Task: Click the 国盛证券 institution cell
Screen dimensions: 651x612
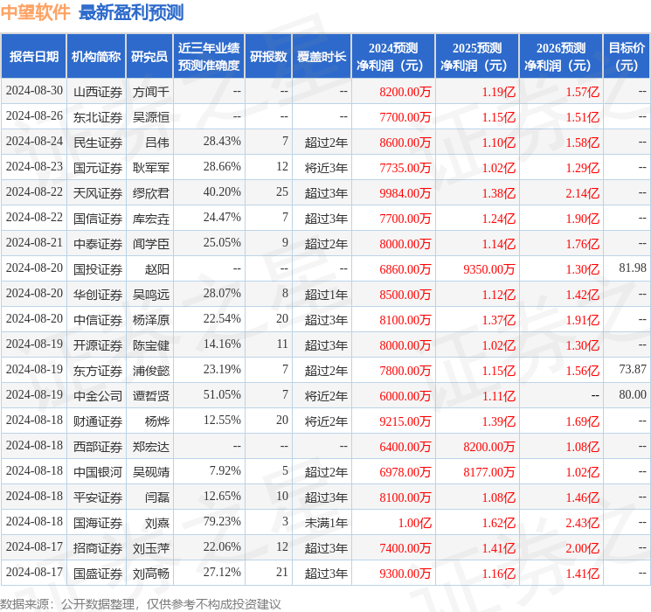Action: pos(98,574)
